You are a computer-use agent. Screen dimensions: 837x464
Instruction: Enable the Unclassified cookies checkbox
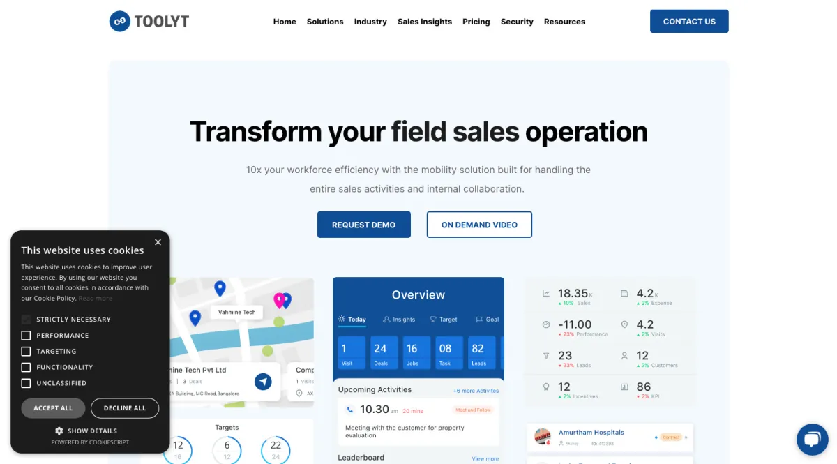[26, 383]
